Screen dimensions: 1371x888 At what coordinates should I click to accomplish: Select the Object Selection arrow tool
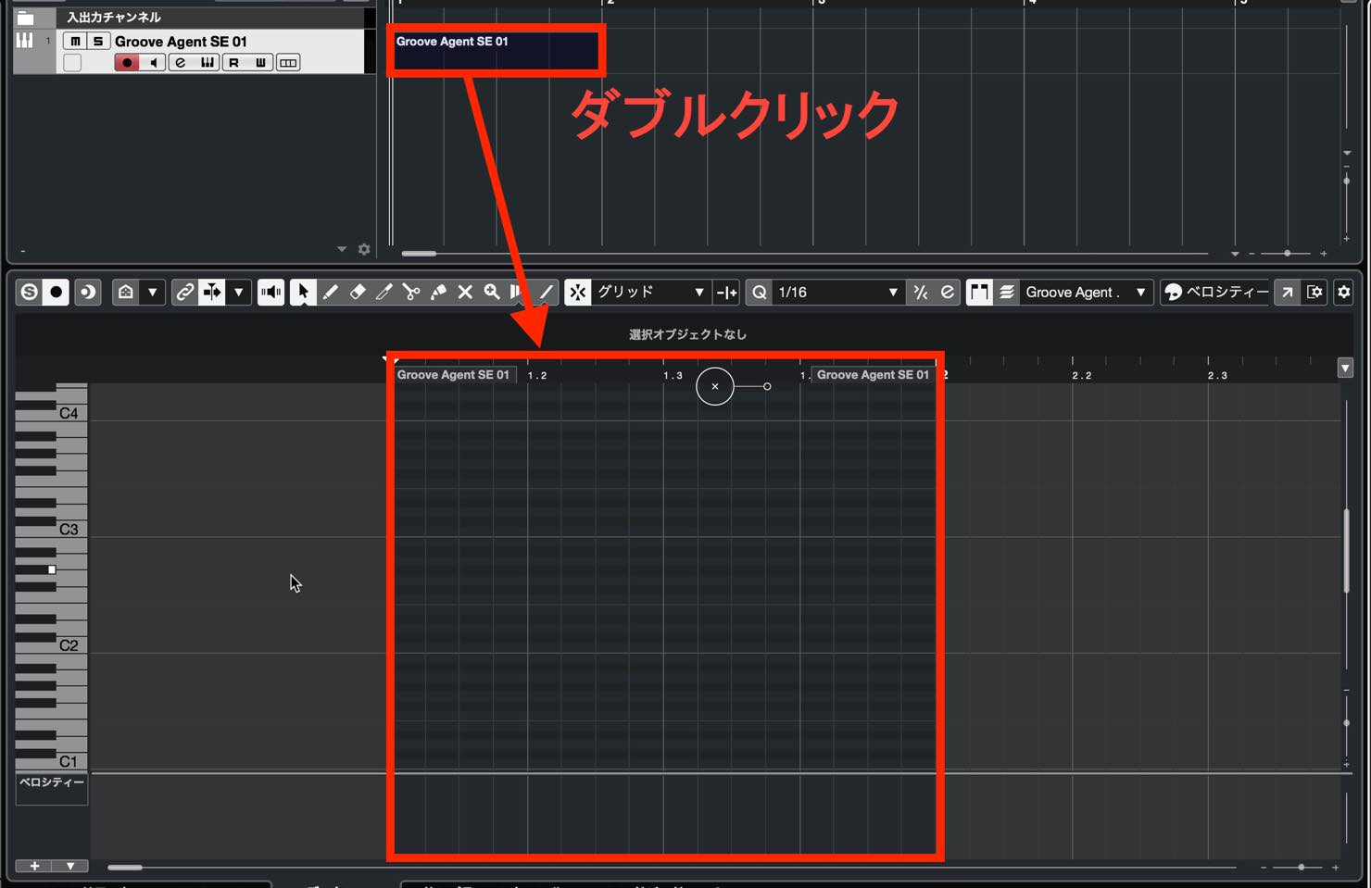coord(303,292)
